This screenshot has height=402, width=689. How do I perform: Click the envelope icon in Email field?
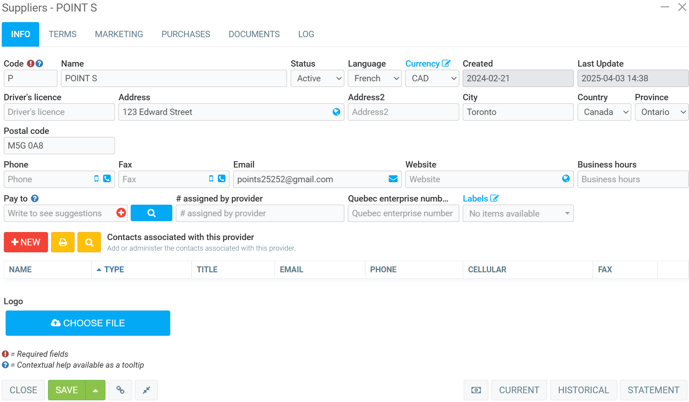pos(393,179)
